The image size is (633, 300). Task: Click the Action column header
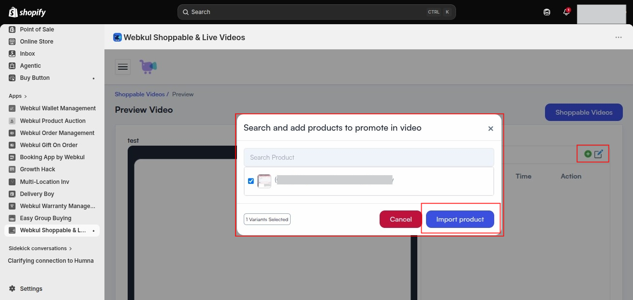[x=571, y=176]
